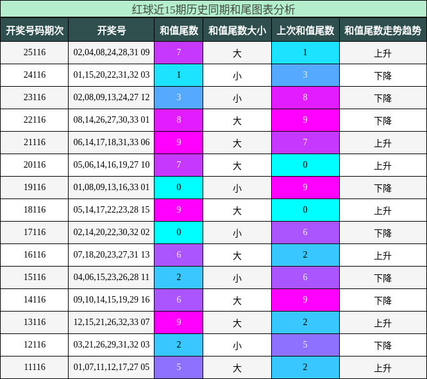
Task: Select period number 14116
Action: 35,299
